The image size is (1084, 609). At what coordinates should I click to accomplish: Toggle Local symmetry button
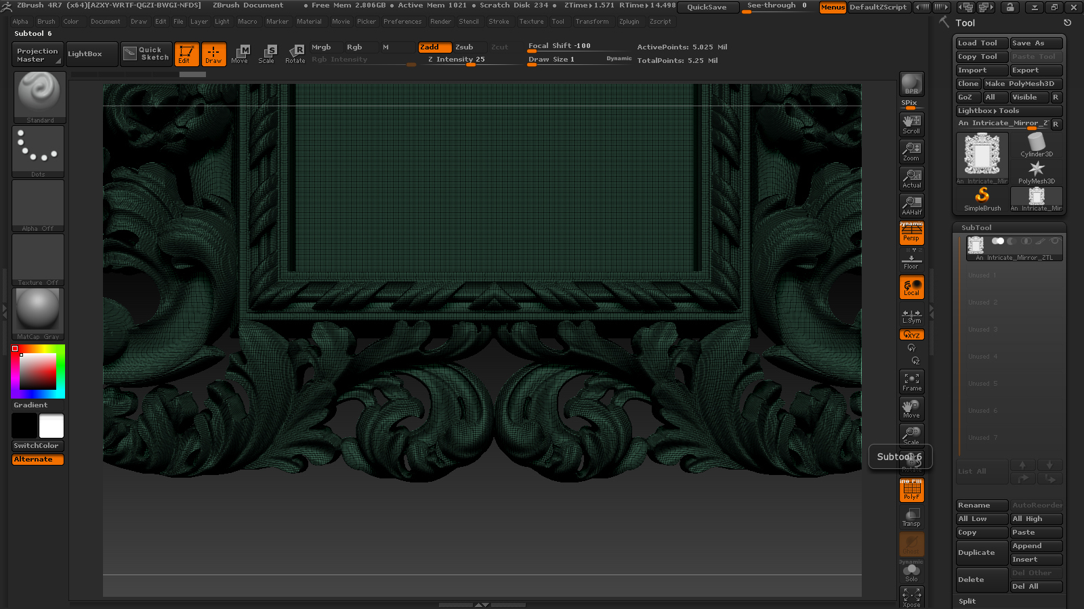[911, 288]
